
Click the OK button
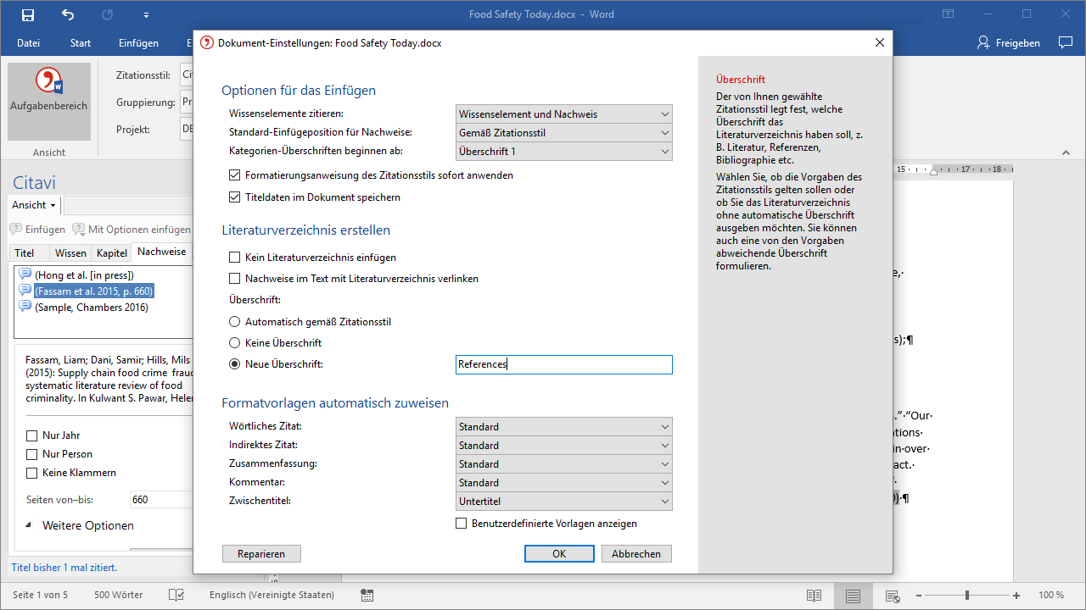559,554
